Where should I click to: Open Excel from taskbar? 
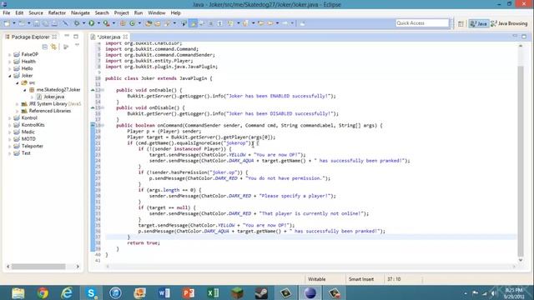click(x=213, y=292)
